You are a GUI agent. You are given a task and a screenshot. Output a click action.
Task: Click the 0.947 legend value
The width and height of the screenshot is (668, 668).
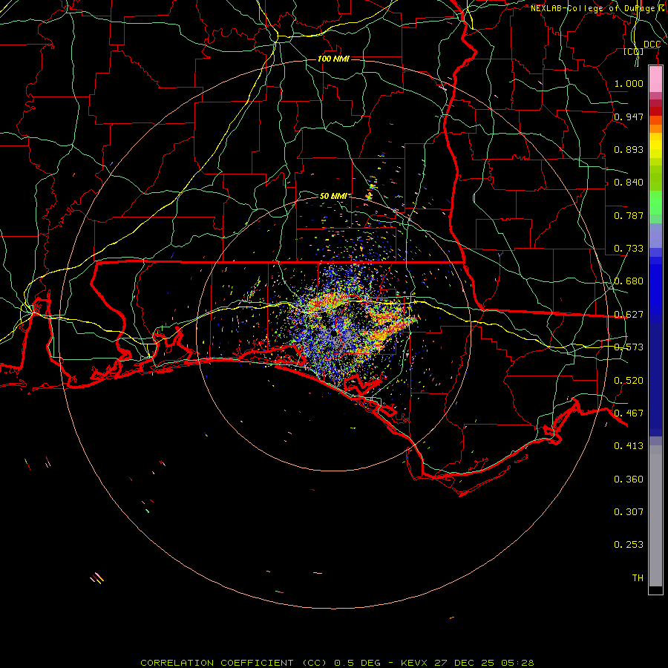click(x=629, y=117)
